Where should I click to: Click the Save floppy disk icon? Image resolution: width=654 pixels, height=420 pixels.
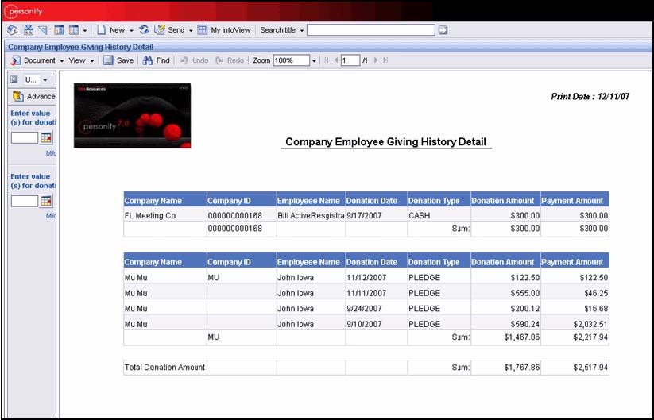(108, 60)
